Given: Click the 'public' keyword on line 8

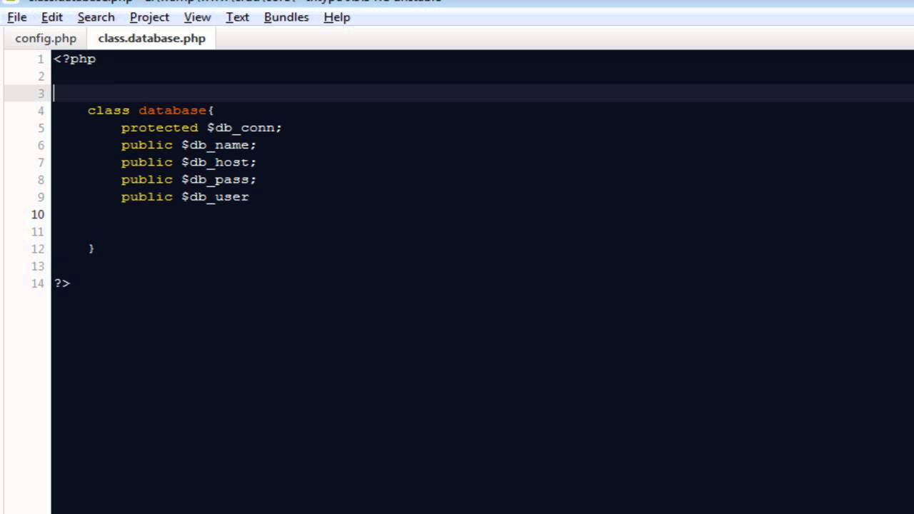Looking at the screenshot, I should [x=146, y=179].
